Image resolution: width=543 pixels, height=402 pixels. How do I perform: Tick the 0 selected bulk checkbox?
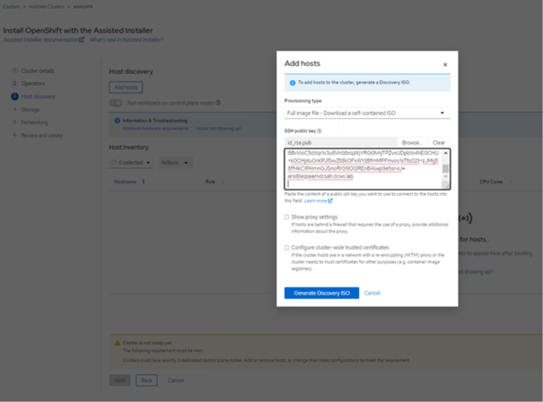click(114, 162)
